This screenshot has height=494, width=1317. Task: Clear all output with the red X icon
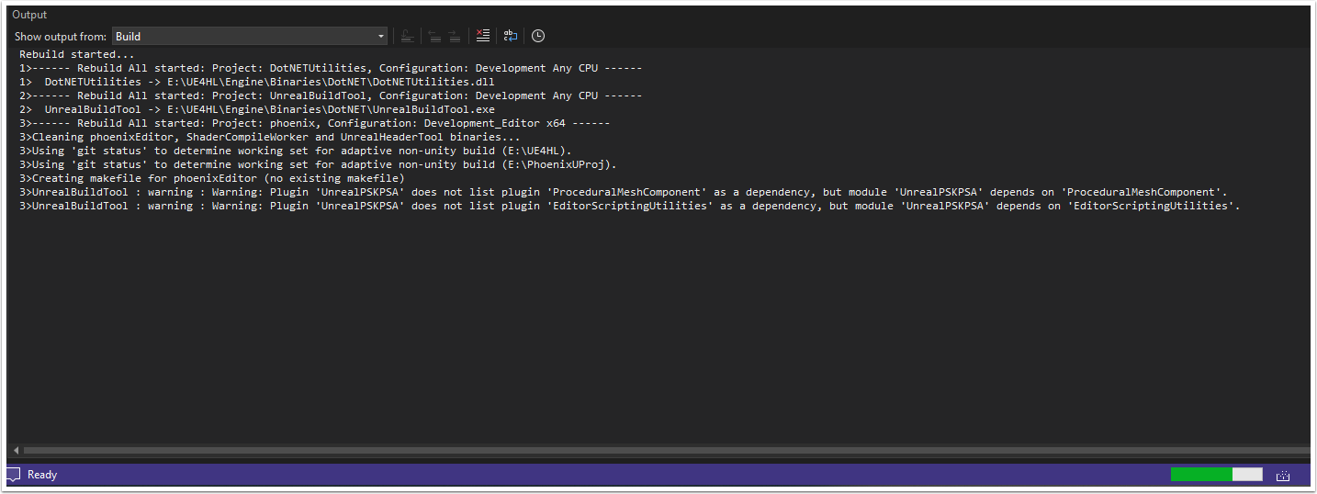coord(483,37)
